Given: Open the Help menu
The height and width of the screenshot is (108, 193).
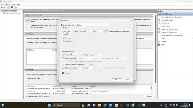Looking at the screenshot, I should point(18,4).
